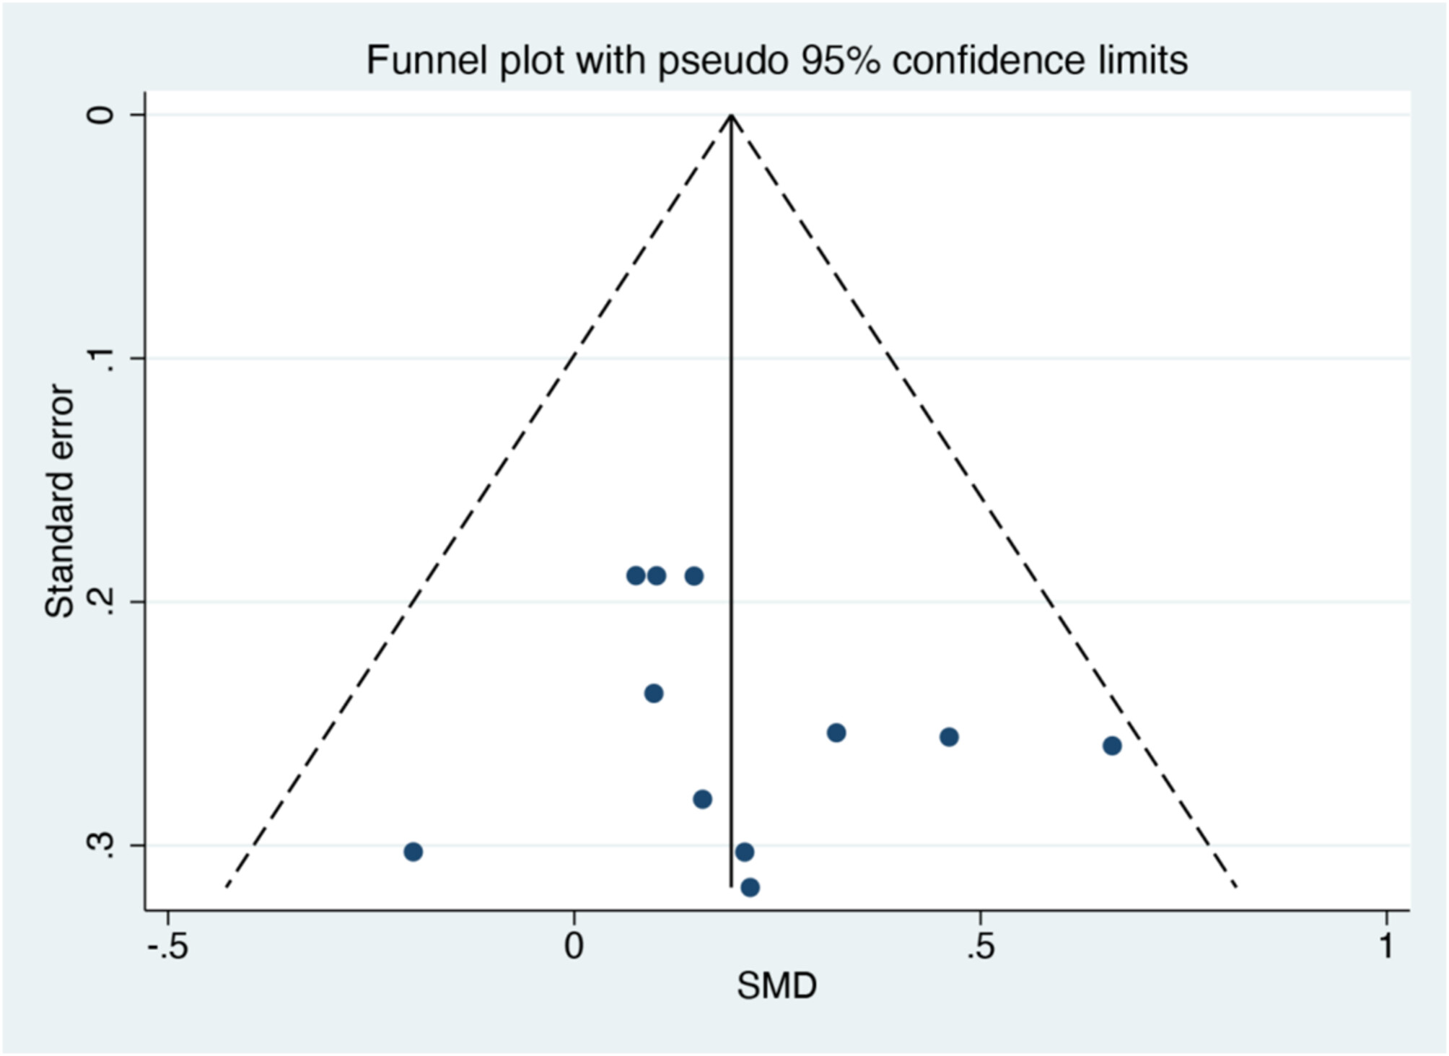Image resolution: width=1449 pixels, height=1056 pixels.
Task: Click the data point near SMD 0.32
Action: 836,733
